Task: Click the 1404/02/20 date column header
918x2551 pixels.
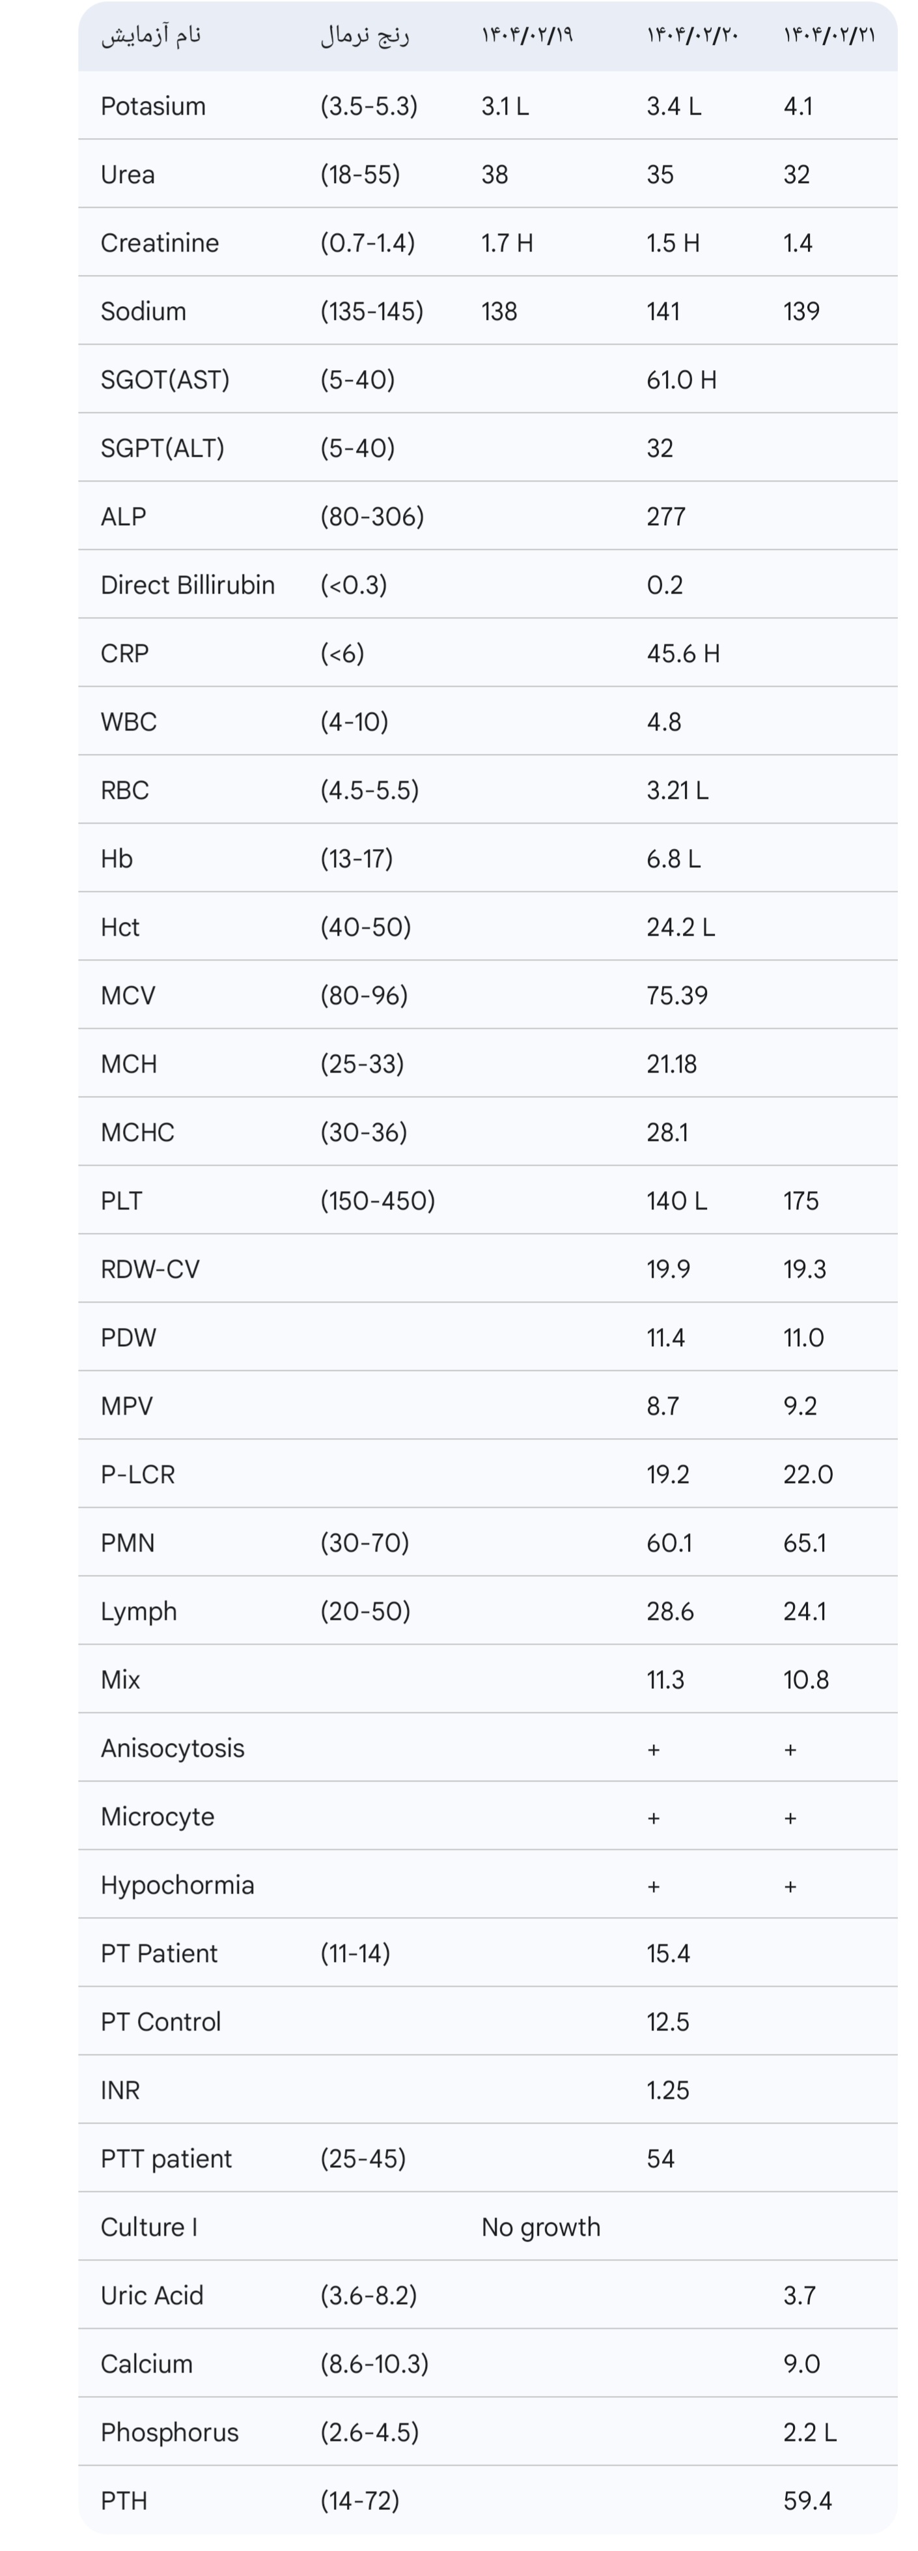Action: 693,36
